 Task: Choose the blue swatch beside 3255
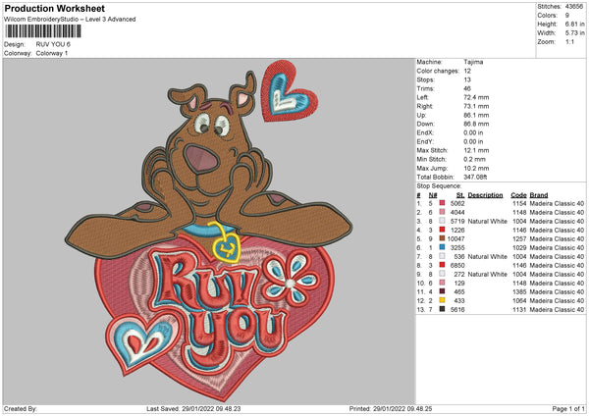[x=442, y=247]
